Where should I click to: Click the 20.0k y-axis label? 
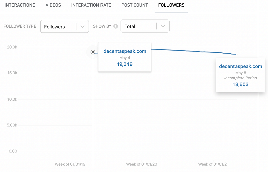click(12, 47)
